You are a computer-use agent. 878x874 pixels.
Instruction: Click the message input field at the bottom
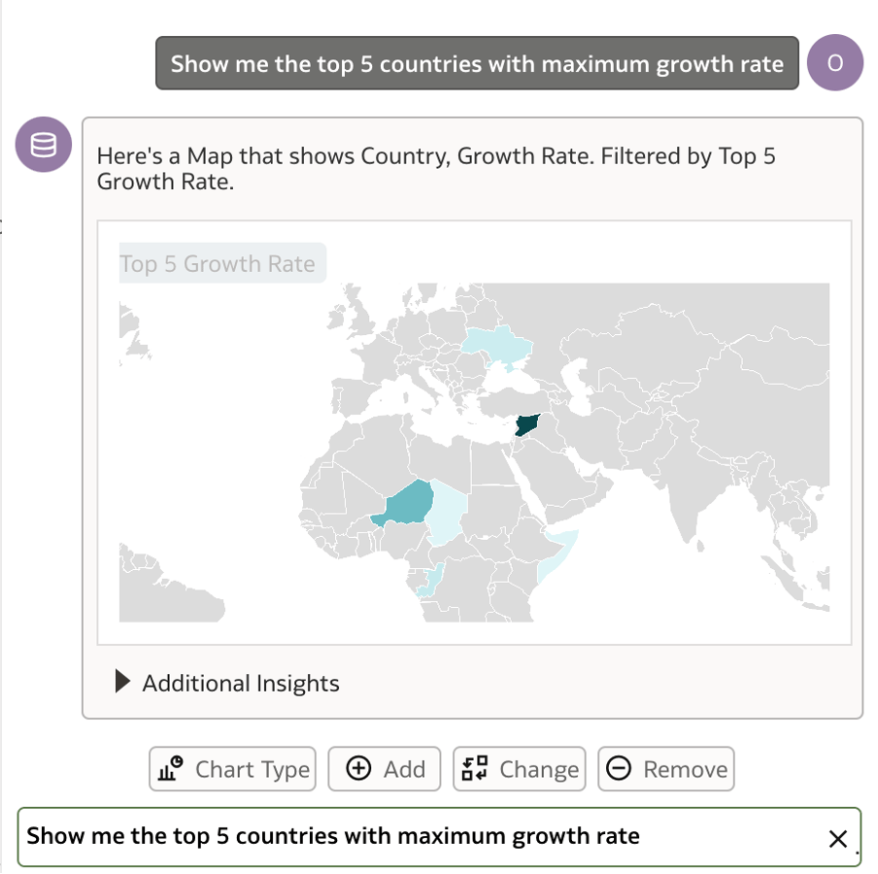388,836
